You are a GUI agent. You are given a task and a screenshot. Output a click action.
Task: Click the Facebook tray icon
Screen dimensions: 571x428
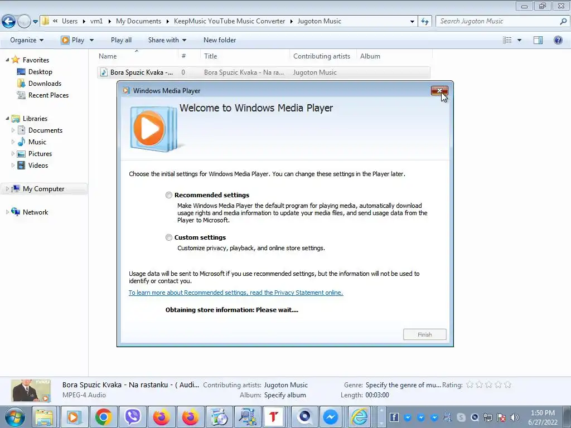coord(394,417)
